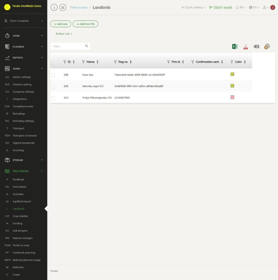The height and width of the screenshot is (280, 278).
Task: Export the list to Excel
Action: [x=235, y=46]
